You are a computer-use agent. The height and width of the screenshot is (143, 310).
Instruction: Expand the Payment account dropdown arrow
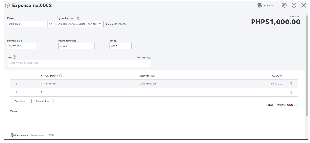pos(100,24)
